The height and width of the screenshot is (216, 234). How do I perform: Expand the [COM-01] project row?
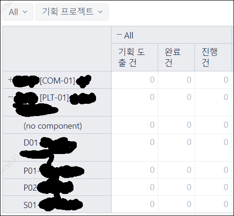10,80
